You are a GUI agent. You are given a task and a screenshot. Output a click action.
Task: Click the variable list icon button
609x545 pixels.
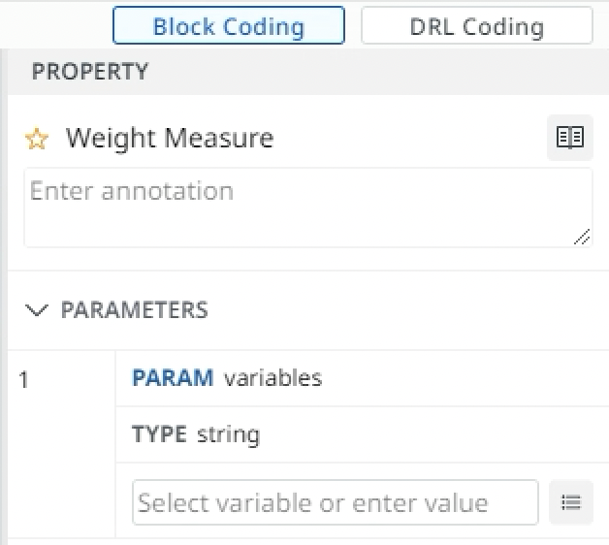click(x=571, y=502)
